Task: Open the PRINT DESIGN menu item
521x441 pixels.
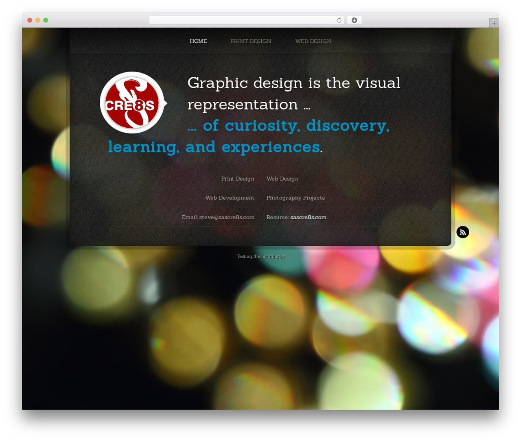Action: coord(251,41)
